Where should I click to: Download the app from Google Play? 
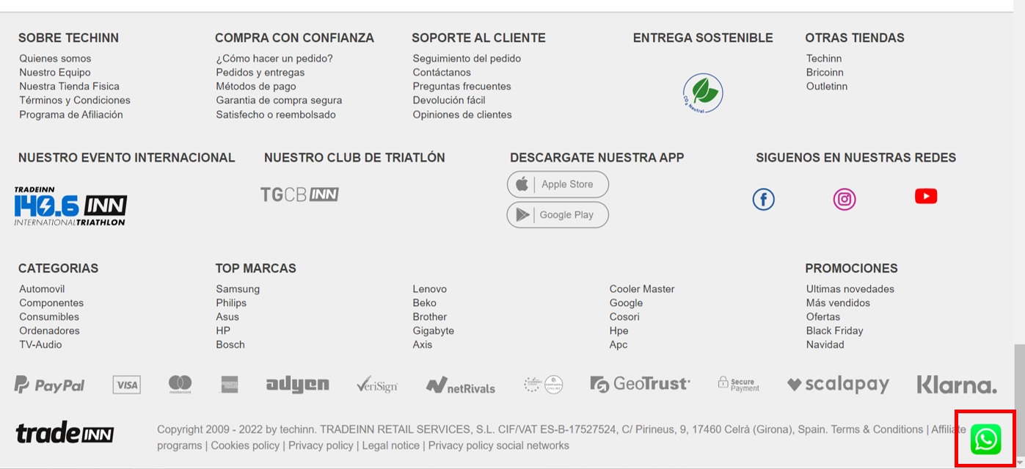click(x=558, y=214)
